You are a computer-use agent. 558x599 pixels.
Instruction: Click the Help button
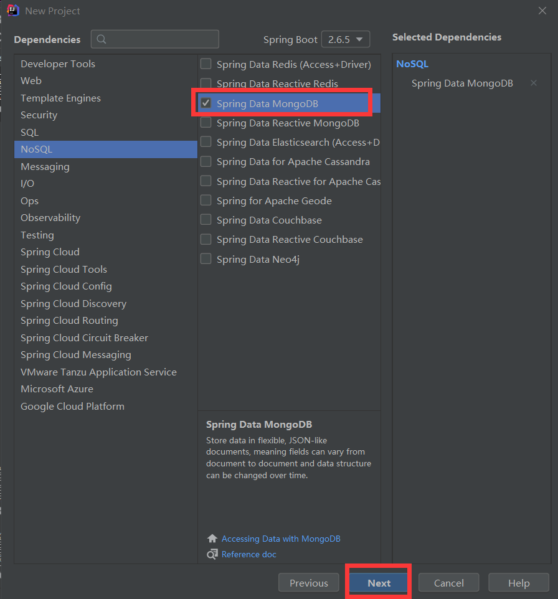tap(518, 583)
